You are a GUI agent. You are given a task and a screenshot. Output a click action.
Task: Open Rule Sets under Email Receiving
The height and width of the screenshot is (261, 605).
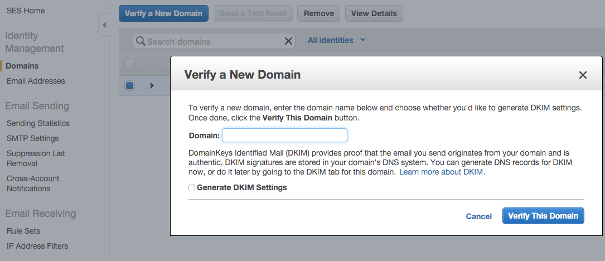23,231
